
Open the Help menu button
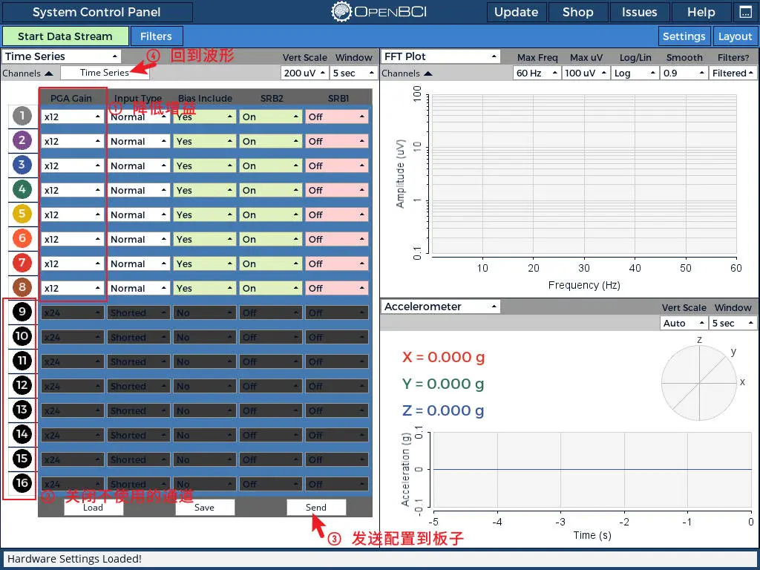(701, 12)
